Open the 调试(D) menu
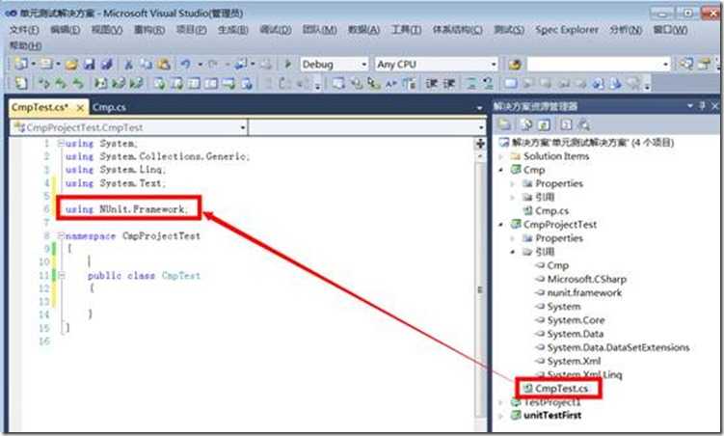The height and width of the screenshot is (436, 724). [x=275, y=30]
